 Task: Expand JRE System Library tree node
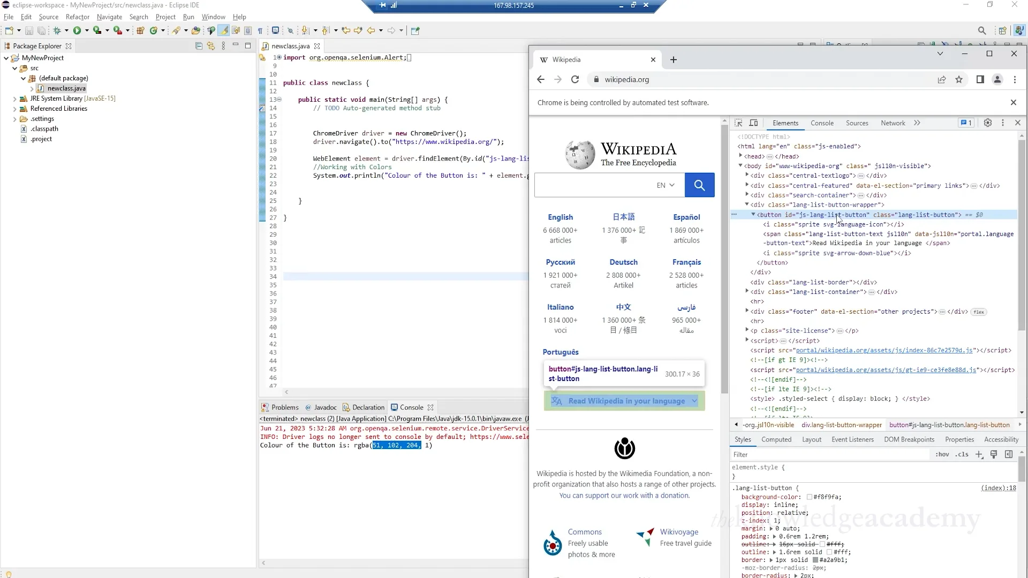[14, 98]
